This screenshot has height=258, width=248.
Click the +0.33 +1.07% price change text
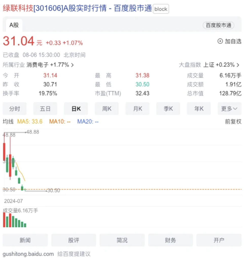click(64, 43)
